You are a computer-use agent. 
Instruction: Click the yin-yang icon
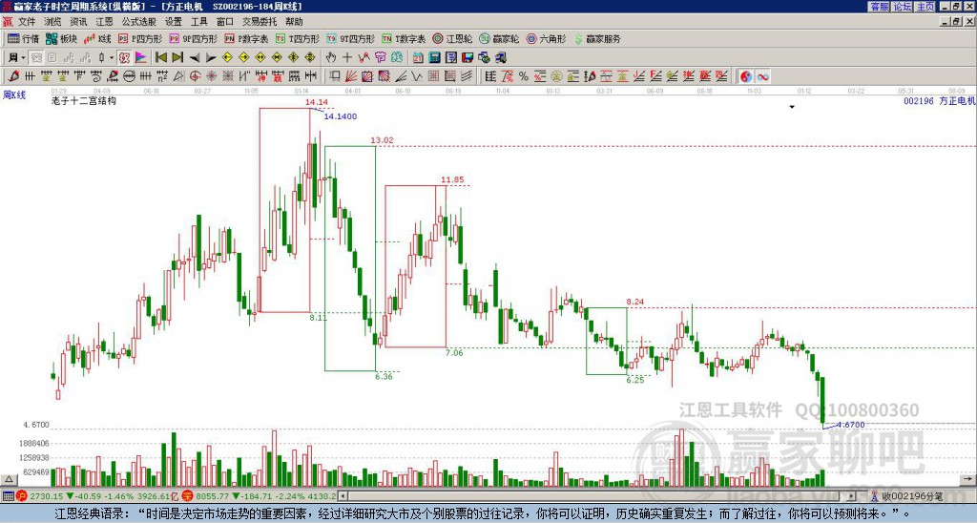point(746,76)
